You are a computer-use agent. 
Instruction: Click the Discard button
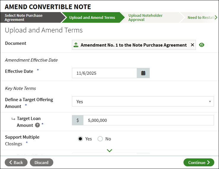coord(41,163)
